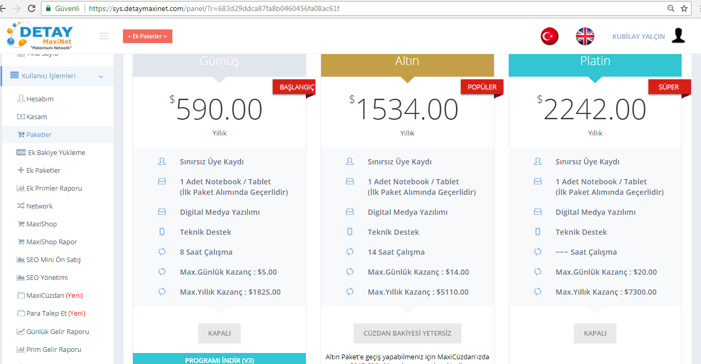Click the user profile avatar icon

pyautogui.click(x=678, y=36)
